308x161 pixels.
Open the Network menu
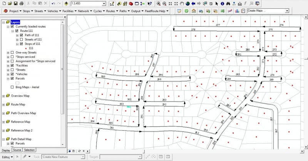[85, 11]
